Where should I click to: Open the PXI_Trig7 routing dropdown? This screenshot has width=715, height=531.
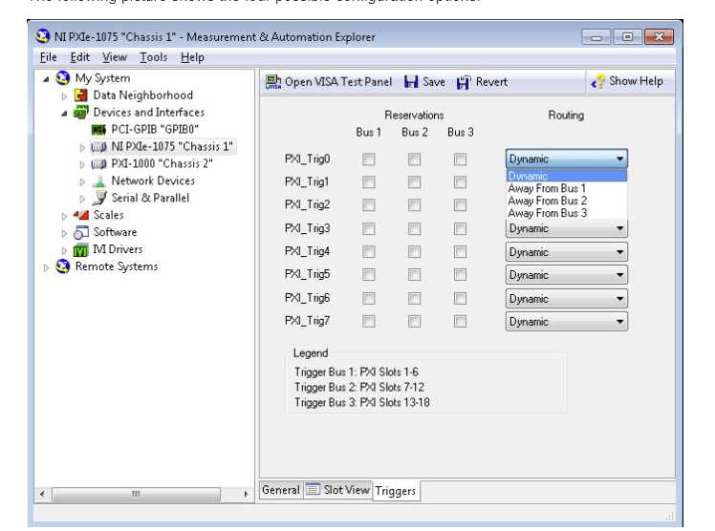[566, 322]
